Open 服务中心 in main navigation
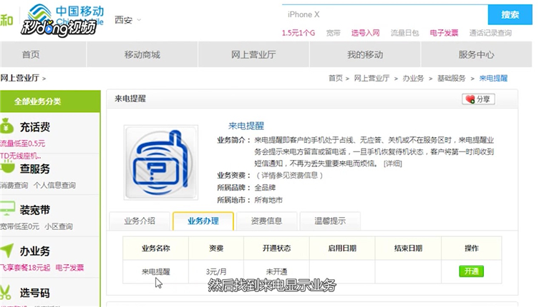The width and height of the screenshot is (544, 307). [476, 54]
